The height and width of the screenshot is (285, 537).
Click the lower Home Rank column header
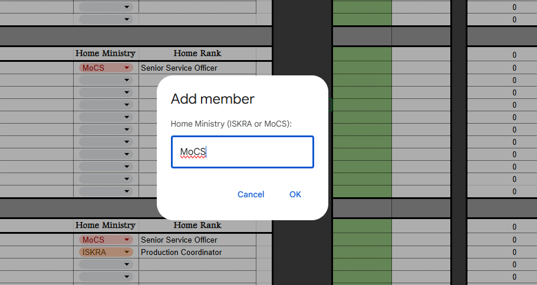tap(197, 225)
